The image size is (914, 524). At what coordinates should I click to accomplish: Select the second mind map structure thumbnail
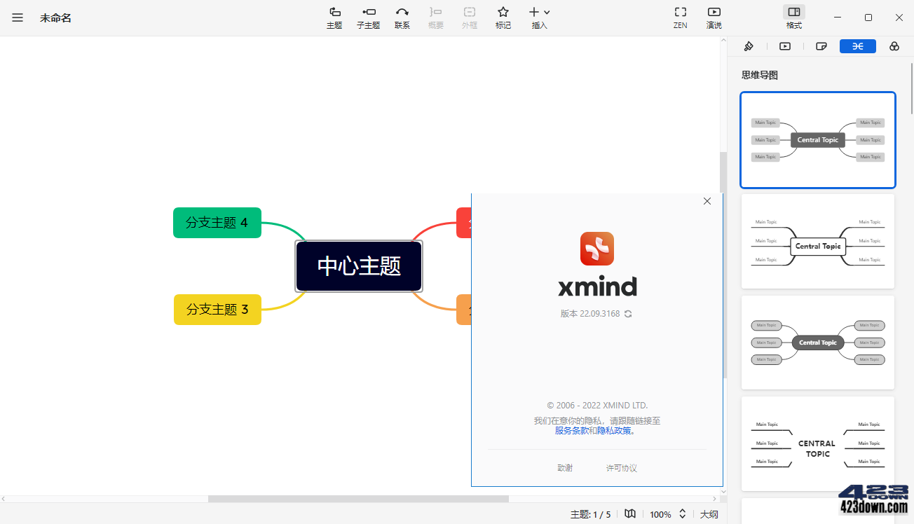(817, 242)
